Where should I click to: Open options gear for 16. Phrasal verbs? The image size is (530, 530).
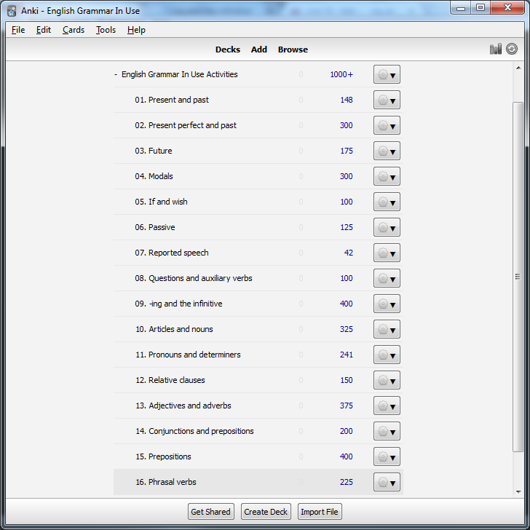[387, 482]
